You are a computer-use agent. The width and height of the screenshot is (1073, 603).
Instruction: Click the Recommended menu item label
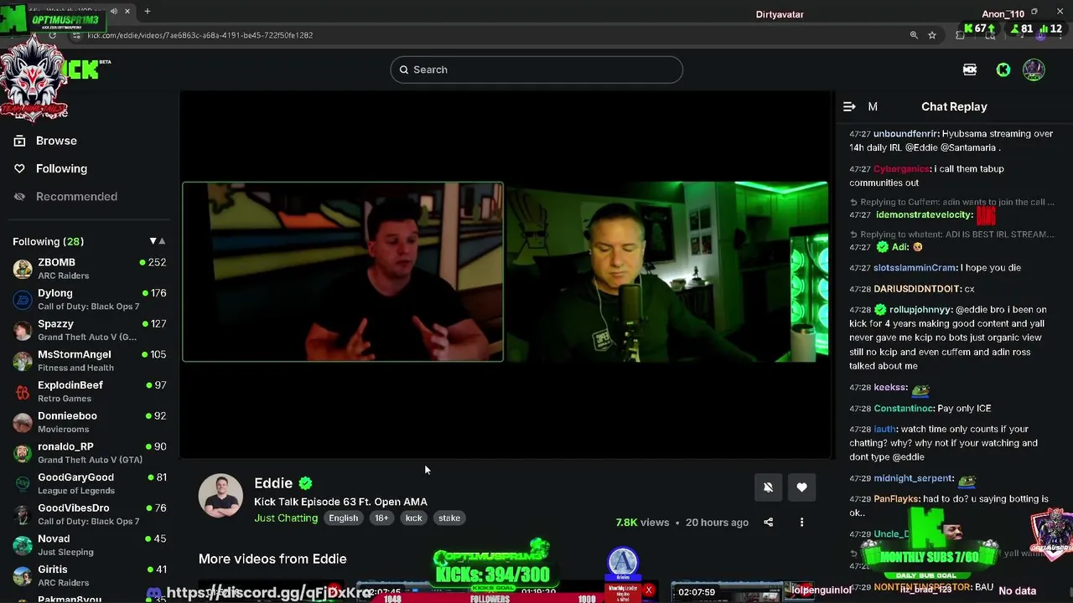[x=76, y=196]
